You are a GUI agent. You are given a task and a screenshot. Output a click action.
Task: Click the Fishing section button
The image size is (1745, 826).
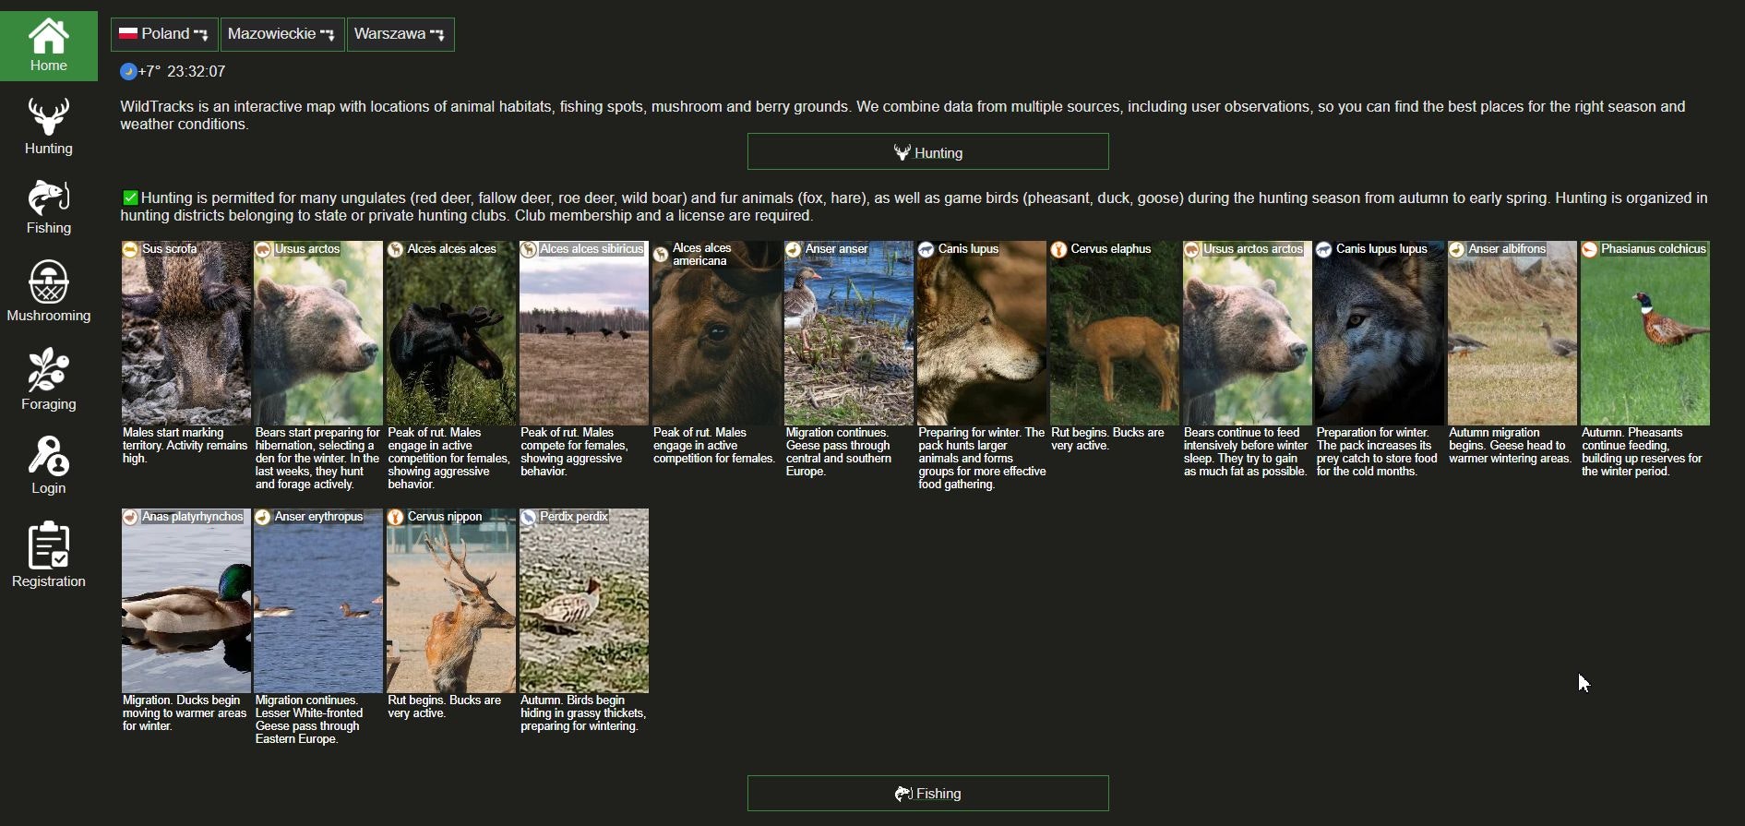[927, 793]
